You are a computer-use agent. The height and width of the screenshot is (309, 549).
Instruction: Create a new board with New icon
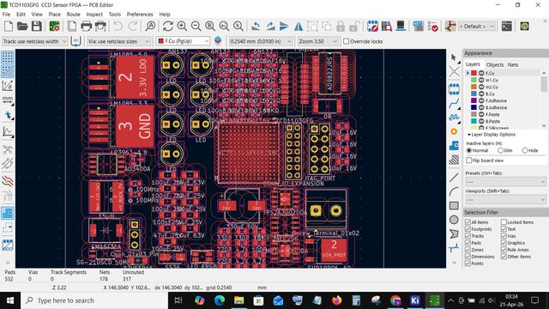(x=9, y=27)
